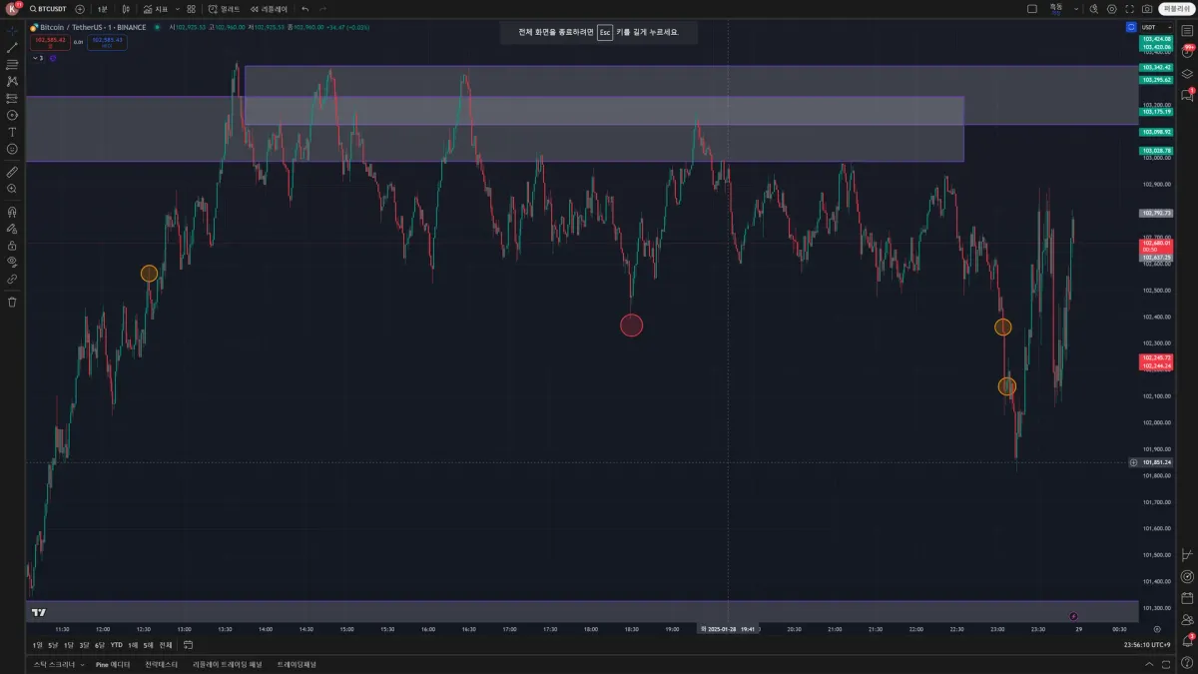The width and height of the screenshot is (1198, 674).
Task: Click the TradingView logo on chart
Action: 39,612
